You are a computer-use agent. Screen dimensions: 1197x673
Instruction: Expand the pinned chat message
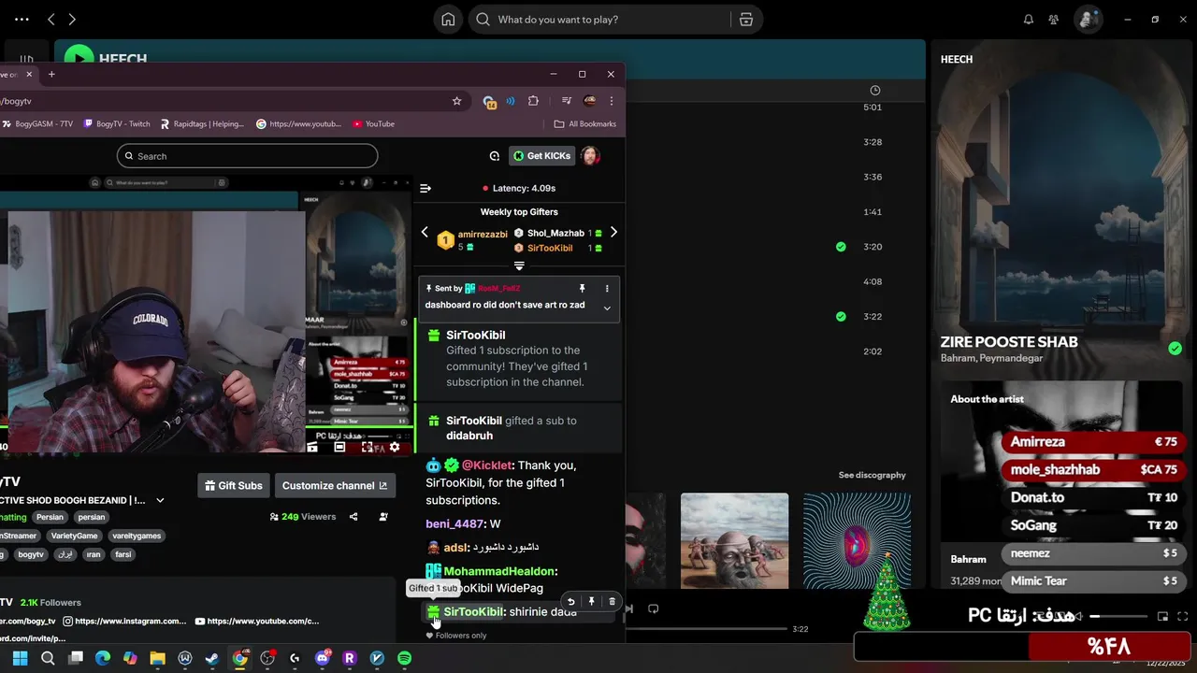[607, 308]
